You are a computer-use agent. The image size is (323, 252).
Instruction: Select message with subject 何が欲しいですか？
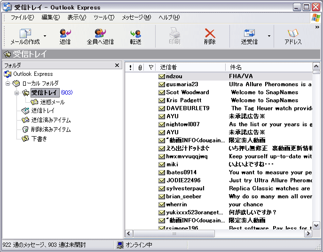(219, 212)
